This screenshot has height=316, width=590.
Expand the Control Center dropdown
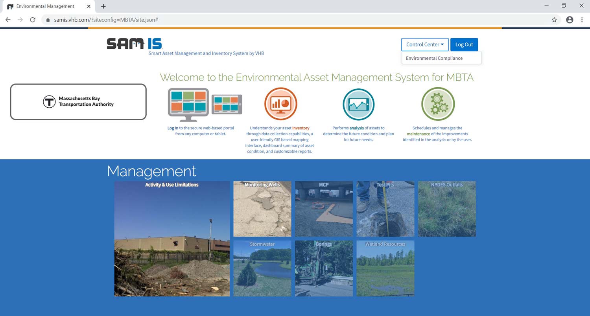[425, 44]
